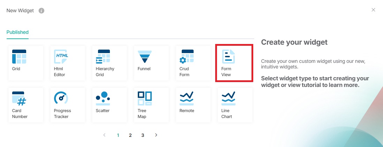
Task: Open the Published tab
Action: tap(17, 32)
